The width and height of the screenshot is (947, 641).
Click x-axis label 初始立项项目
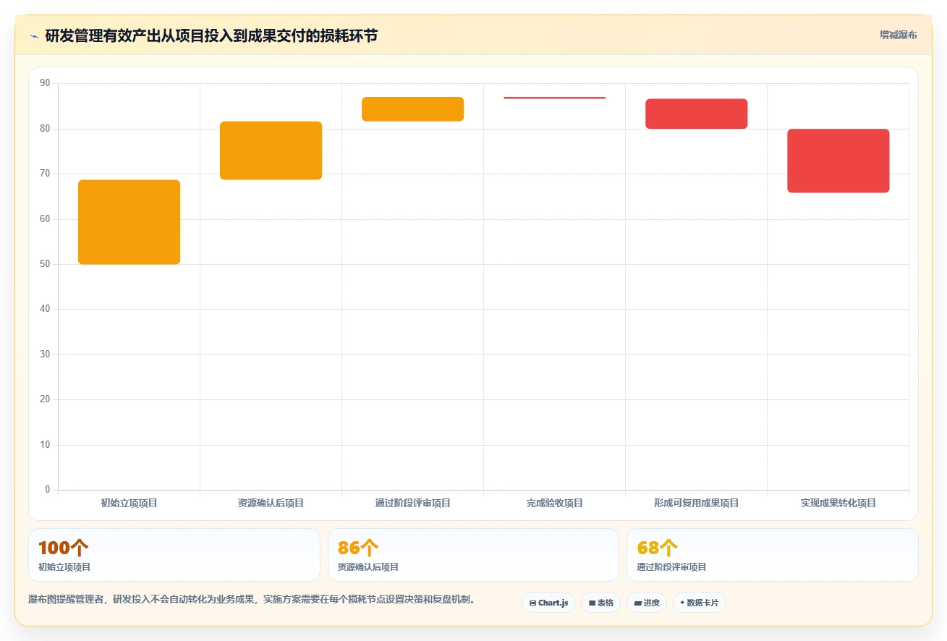click(129, 503)
